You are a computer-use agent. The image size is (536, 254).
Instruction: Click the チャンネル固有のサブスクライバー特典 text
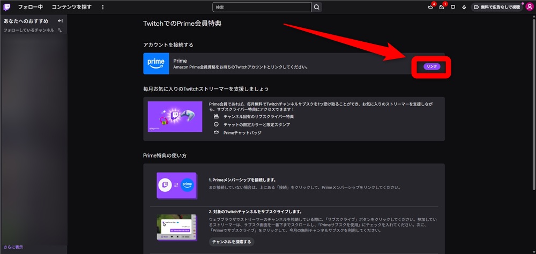click(x=259, y=117)
